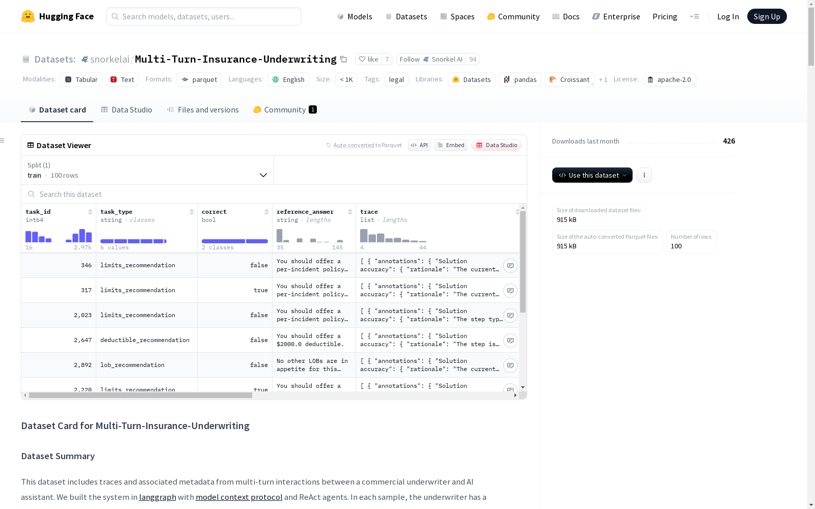The image size is (815, 509).
Task: Open comment for task 2,023 row
Action: tap(510, 316)
